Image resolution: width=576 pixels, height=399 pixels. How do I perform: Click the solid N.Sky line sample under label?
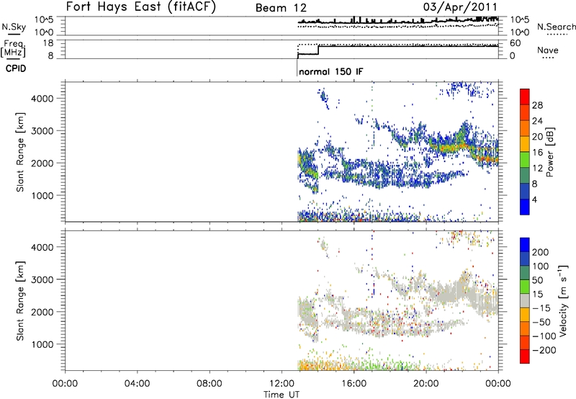point(14,35)
